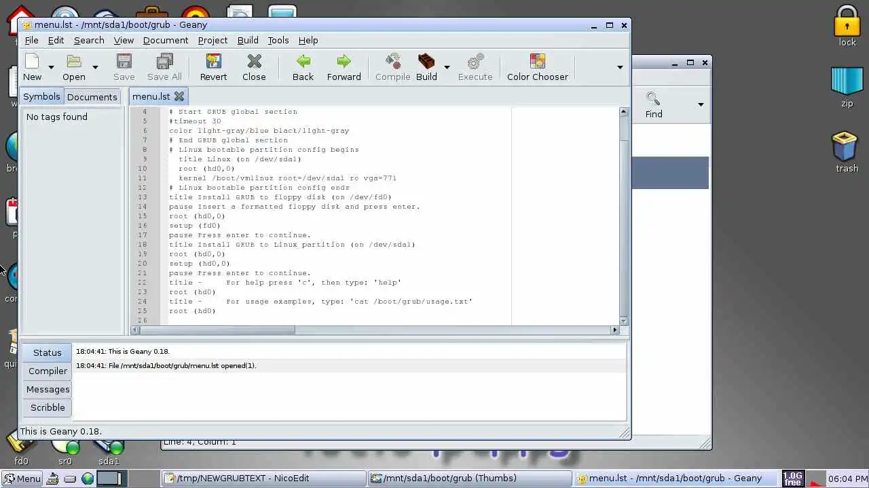Click the line "kernel /boot/vmlinuz root=/dev/sda1 ro vga=771"
Viewport: 869px width, 488px height.
tap(287, 178)
